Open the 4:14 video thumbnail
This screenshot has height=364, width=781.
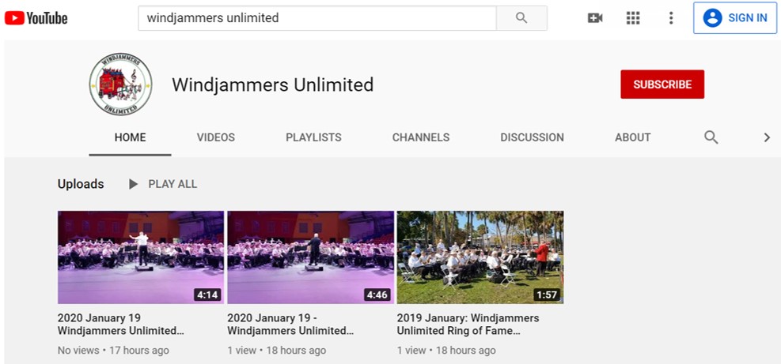tap(141, 257)
